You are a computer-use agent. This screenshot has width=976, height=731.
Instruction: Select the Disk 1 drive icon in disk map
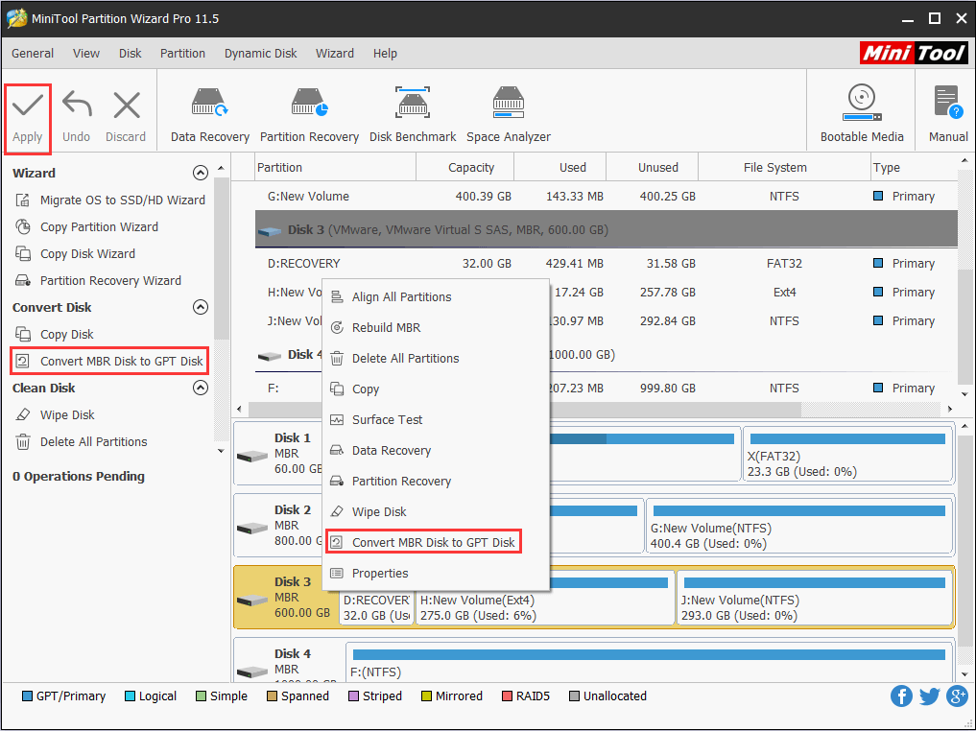[252, 457]
